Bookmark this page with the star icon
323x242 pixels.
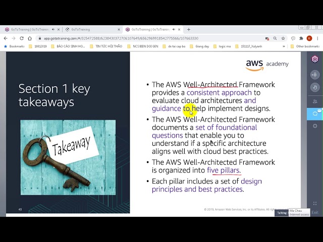click(x=283, y=38)
